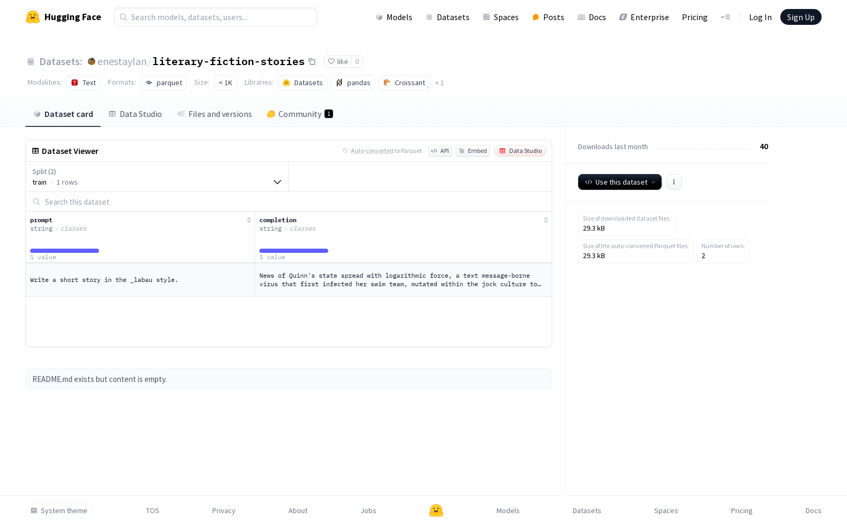Image resolution: width=847 pixels, height=529 pixels.
Task: Click the Hugging Face wordmark text
Action: tap(73, 17)
